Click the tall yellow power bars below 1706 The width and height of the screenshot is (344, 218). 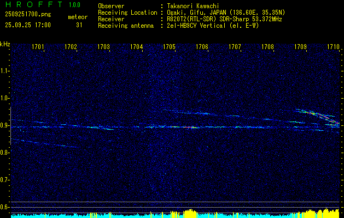191,214
